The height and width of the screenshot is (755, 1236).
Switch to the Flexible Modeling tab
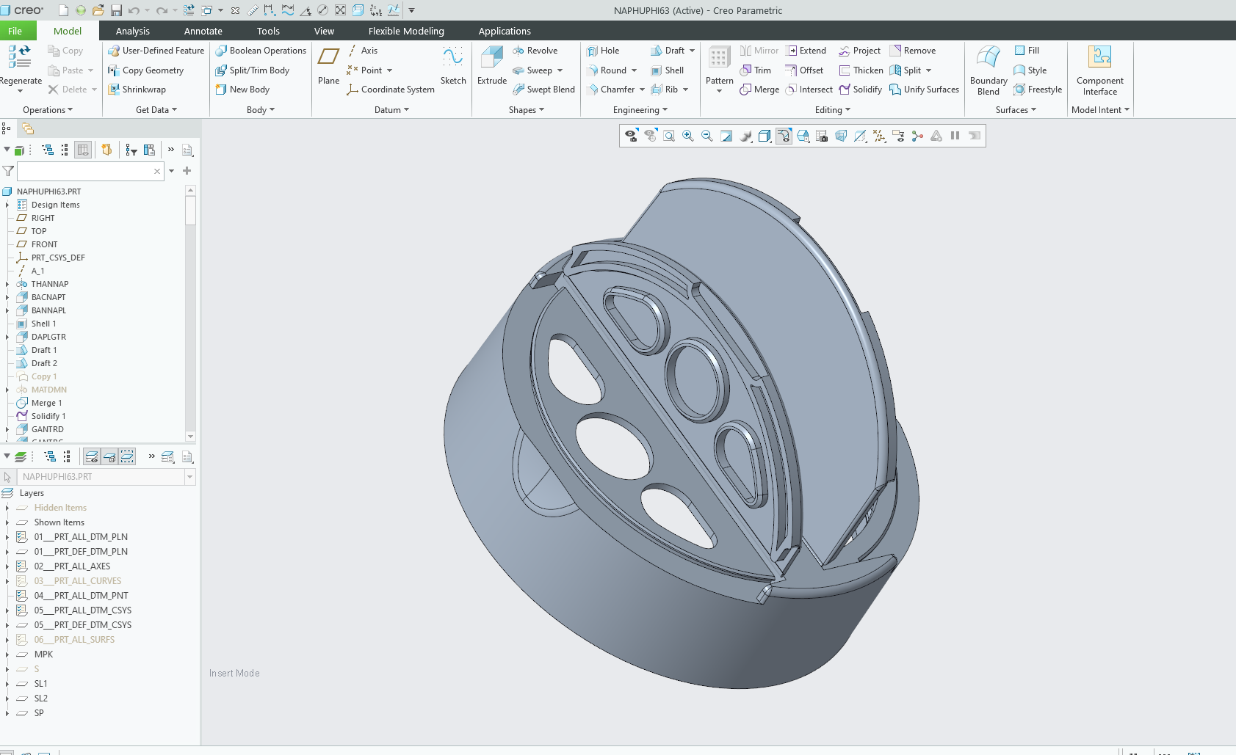405,31
